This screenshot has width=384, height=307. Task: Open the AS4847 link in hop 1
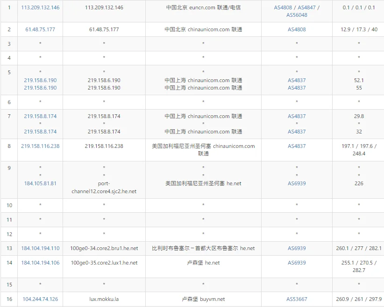(306, 7)
